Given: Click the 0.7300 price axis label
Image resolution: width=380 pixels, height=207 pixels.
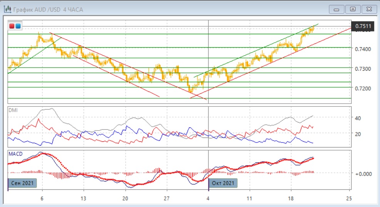Looking at the screenshot, I should (362, 68).
